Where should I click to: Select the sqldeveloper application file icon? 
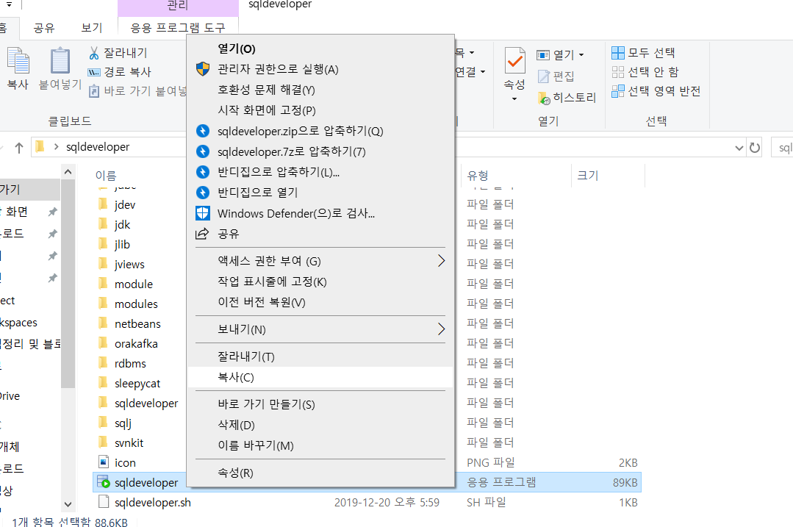pyautogui.click(x=103, y=482)
